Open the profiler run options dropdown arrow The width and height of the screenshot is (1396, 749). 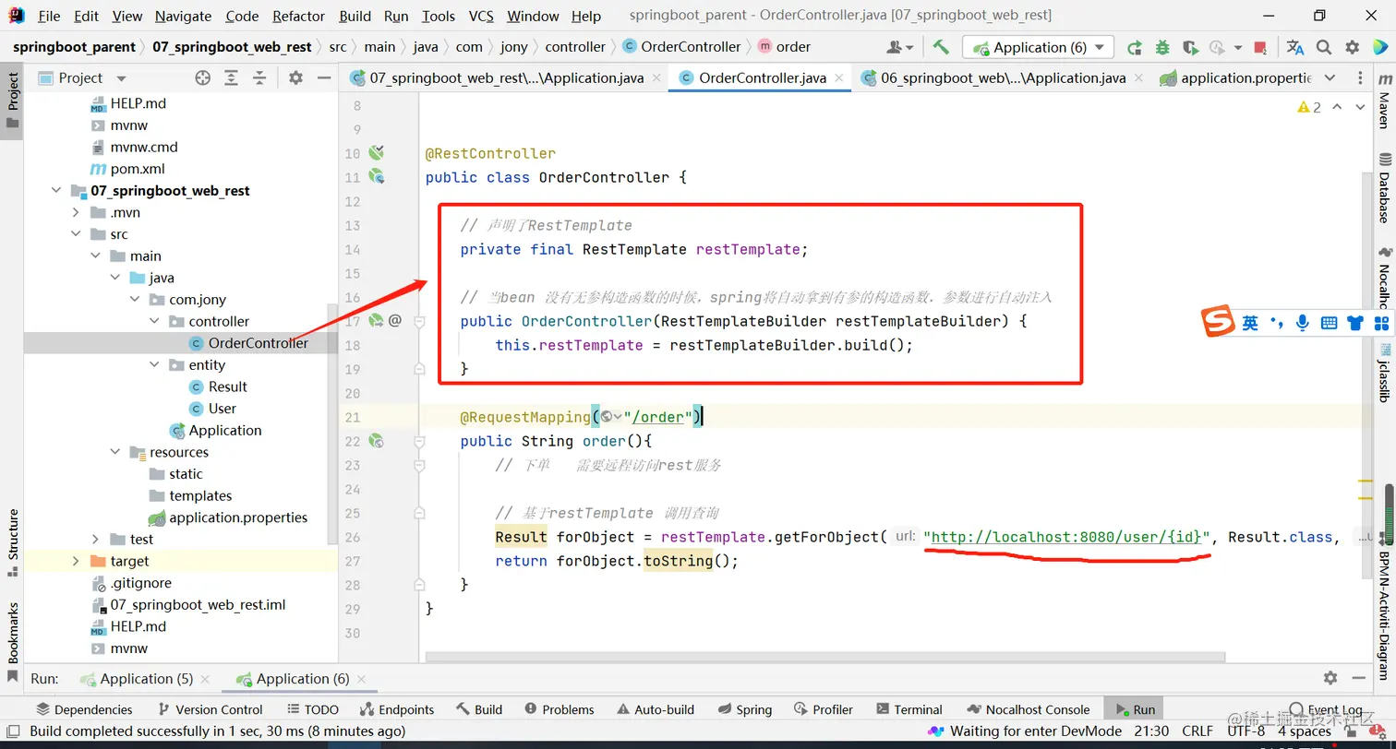(1238, 49)
